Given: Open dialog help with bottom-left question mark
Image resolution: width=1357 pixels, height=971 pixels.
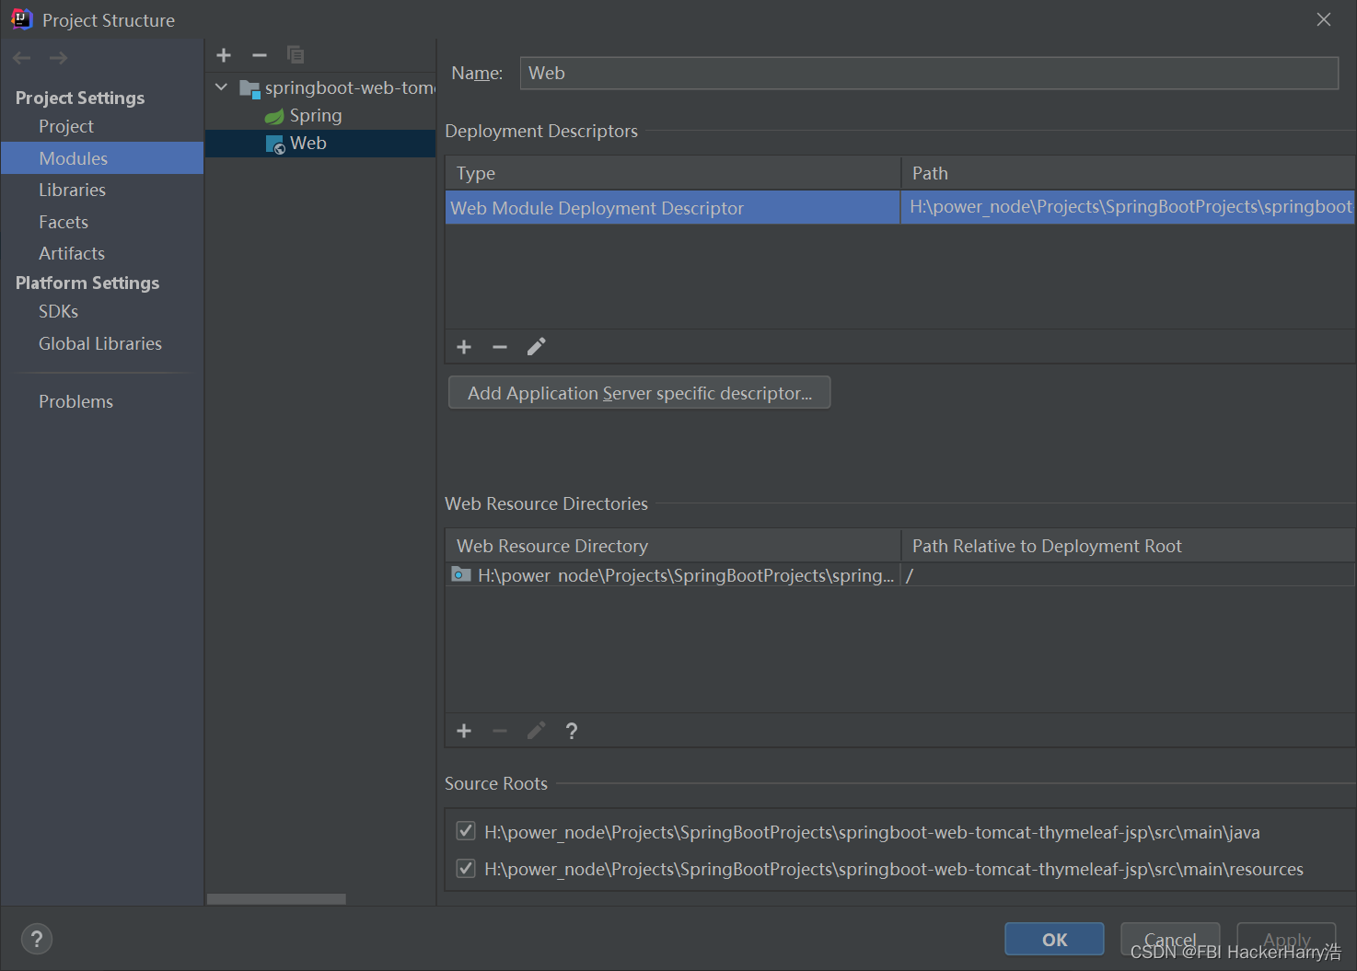Looking at the screenshot, I should [x=37, y=939].
